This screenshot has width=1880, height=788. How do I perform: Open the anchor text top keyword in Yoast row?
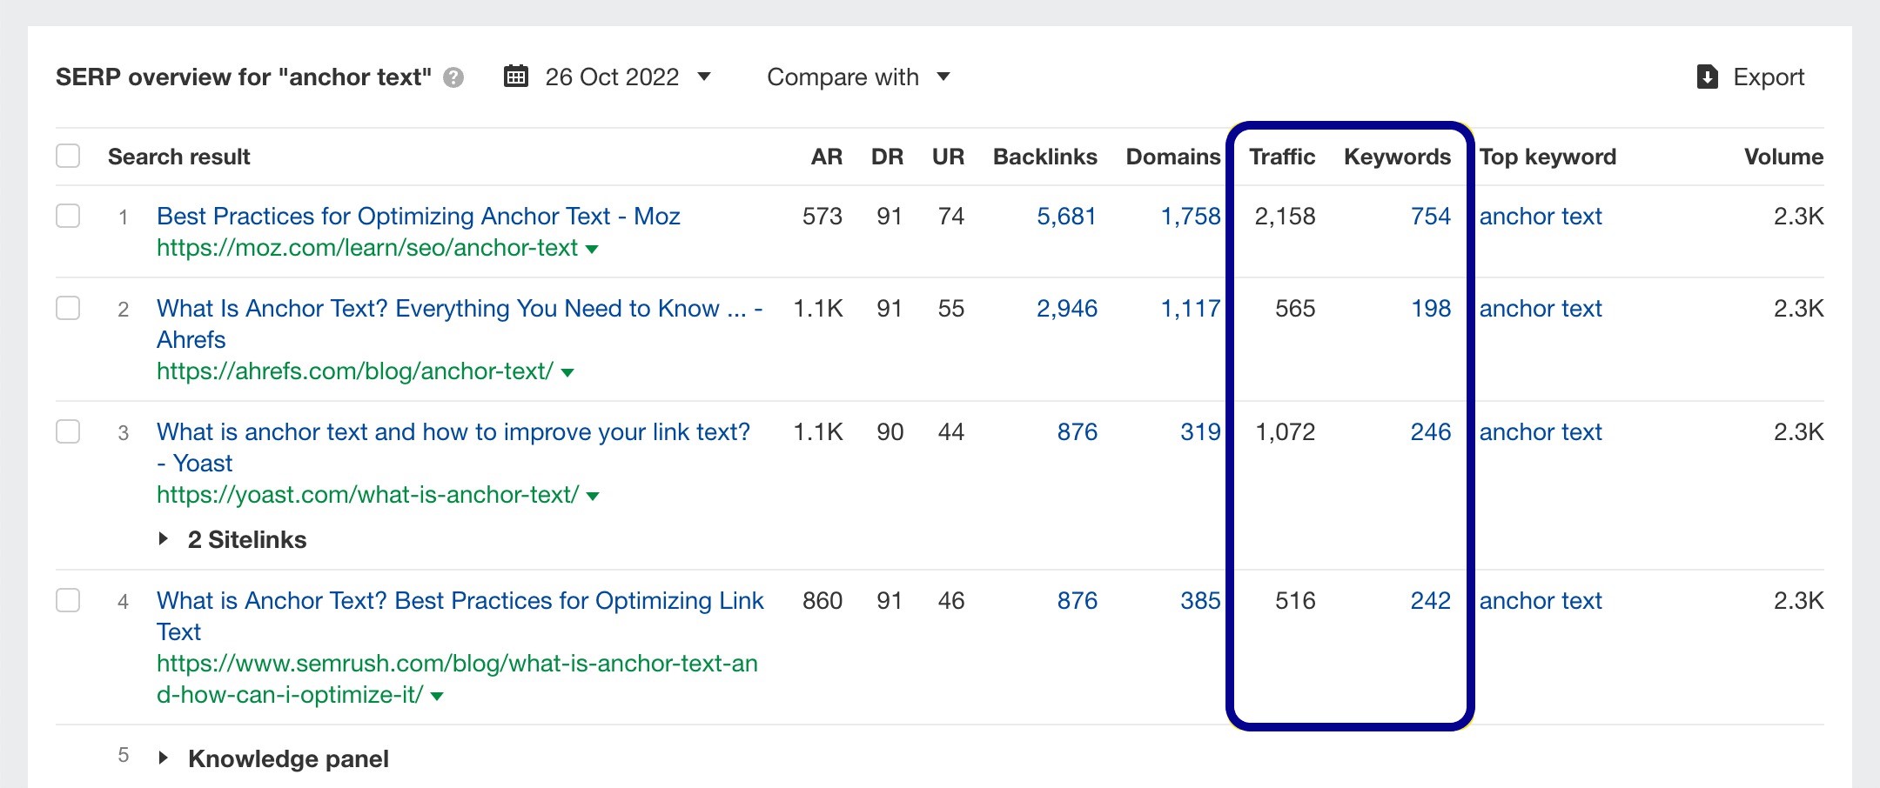(1541, 431)
